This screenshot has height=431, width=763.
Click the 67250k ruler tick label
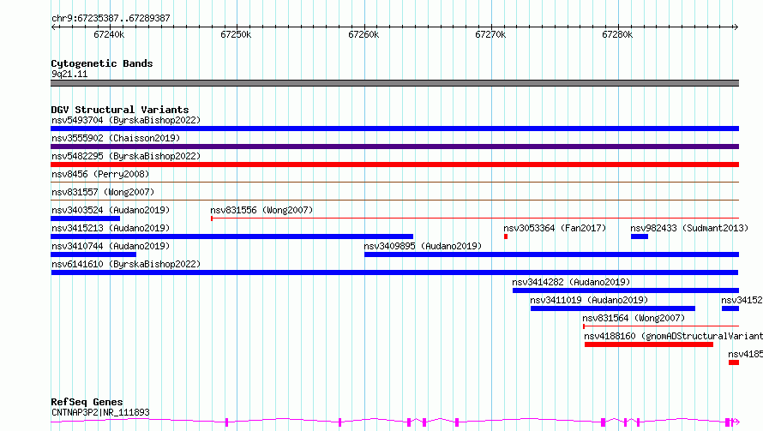236,34
